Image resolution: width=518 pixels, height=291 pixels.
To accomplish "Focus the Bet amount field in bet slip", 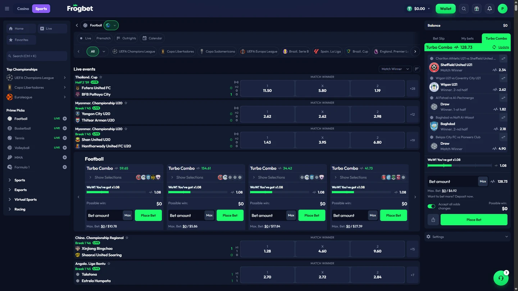I will coord(453,181).
